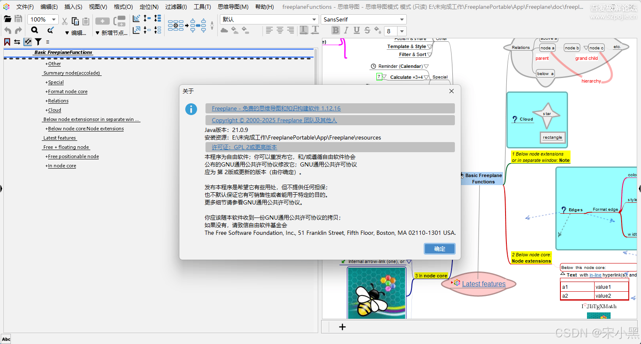The width and height of the screenshot is (641, 344).
Task: Click the Latest features node link
Action: (x=484, y=284)
